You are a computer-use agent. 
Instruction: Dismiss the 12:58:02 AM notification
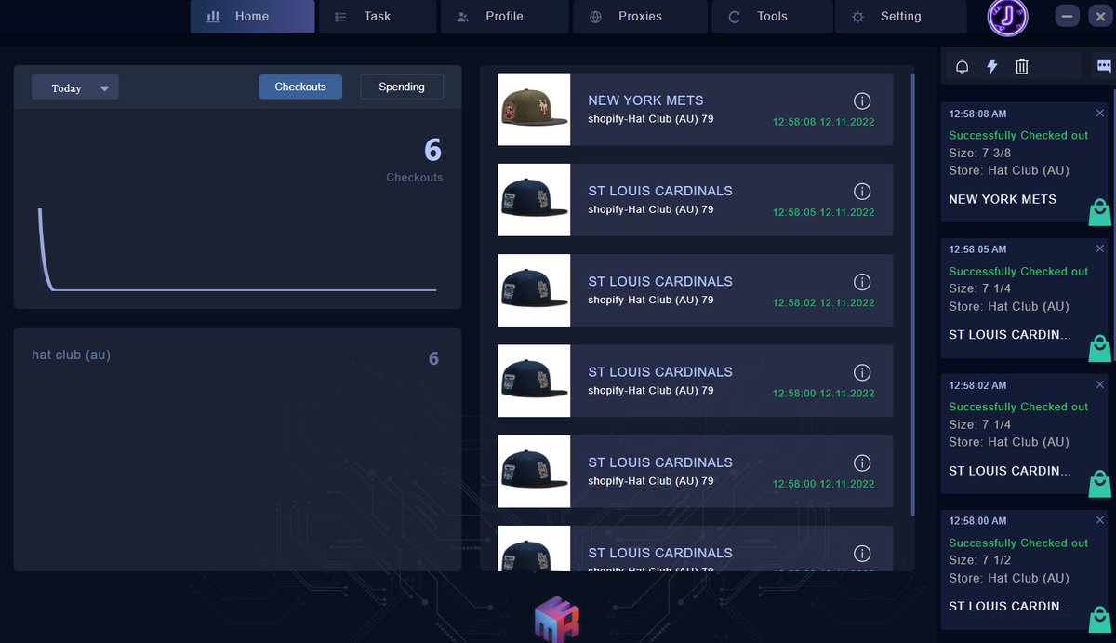point(1100,384)
